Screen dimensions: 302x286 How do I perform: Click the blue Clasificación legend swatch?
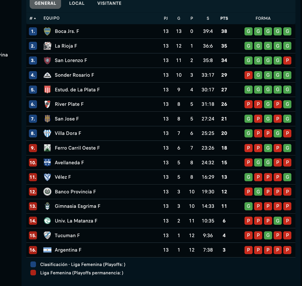(33, 264)
